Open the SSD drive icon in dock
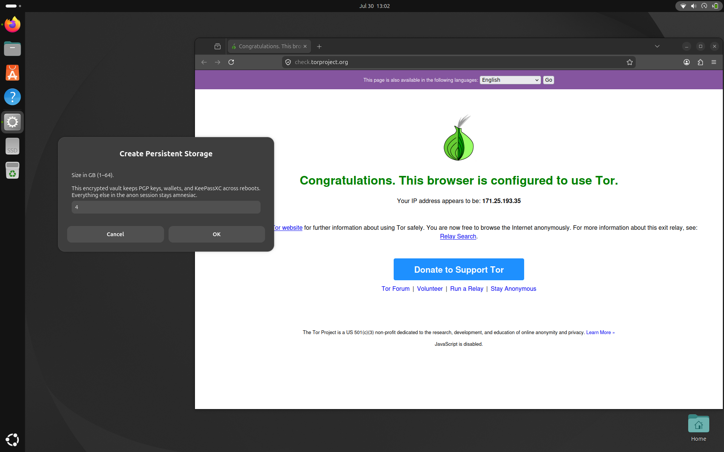 pos(12,146)
